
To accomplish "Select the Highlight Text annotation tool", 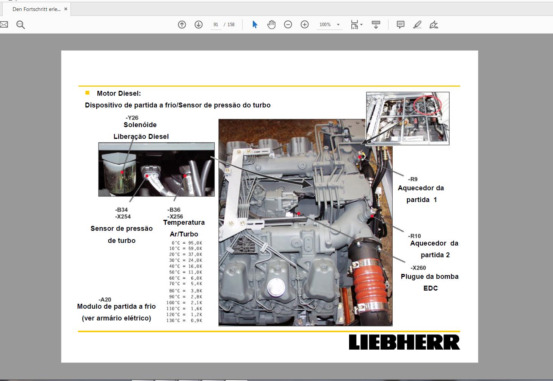I will (417, 24).
